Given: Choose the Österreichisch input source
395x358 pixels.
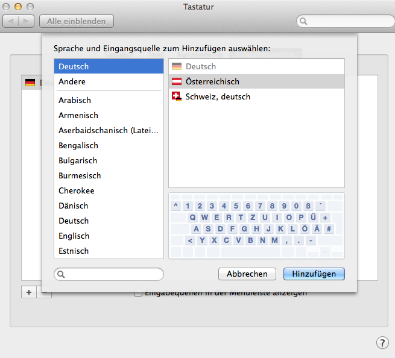Looking at the screenshot, I should point(256,81).
